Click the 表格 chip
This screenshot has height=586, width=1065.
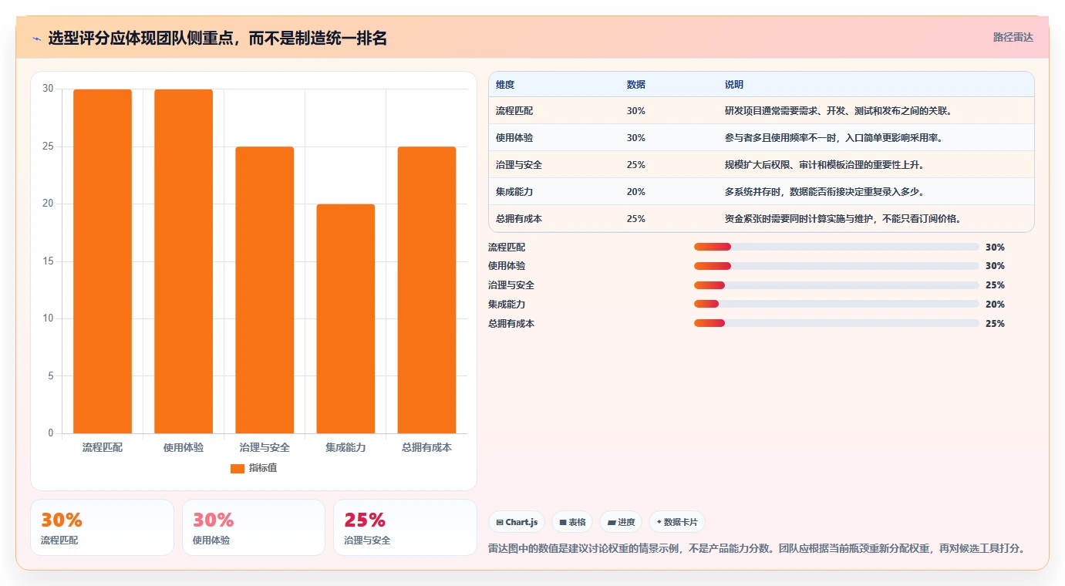click(572, 522)
